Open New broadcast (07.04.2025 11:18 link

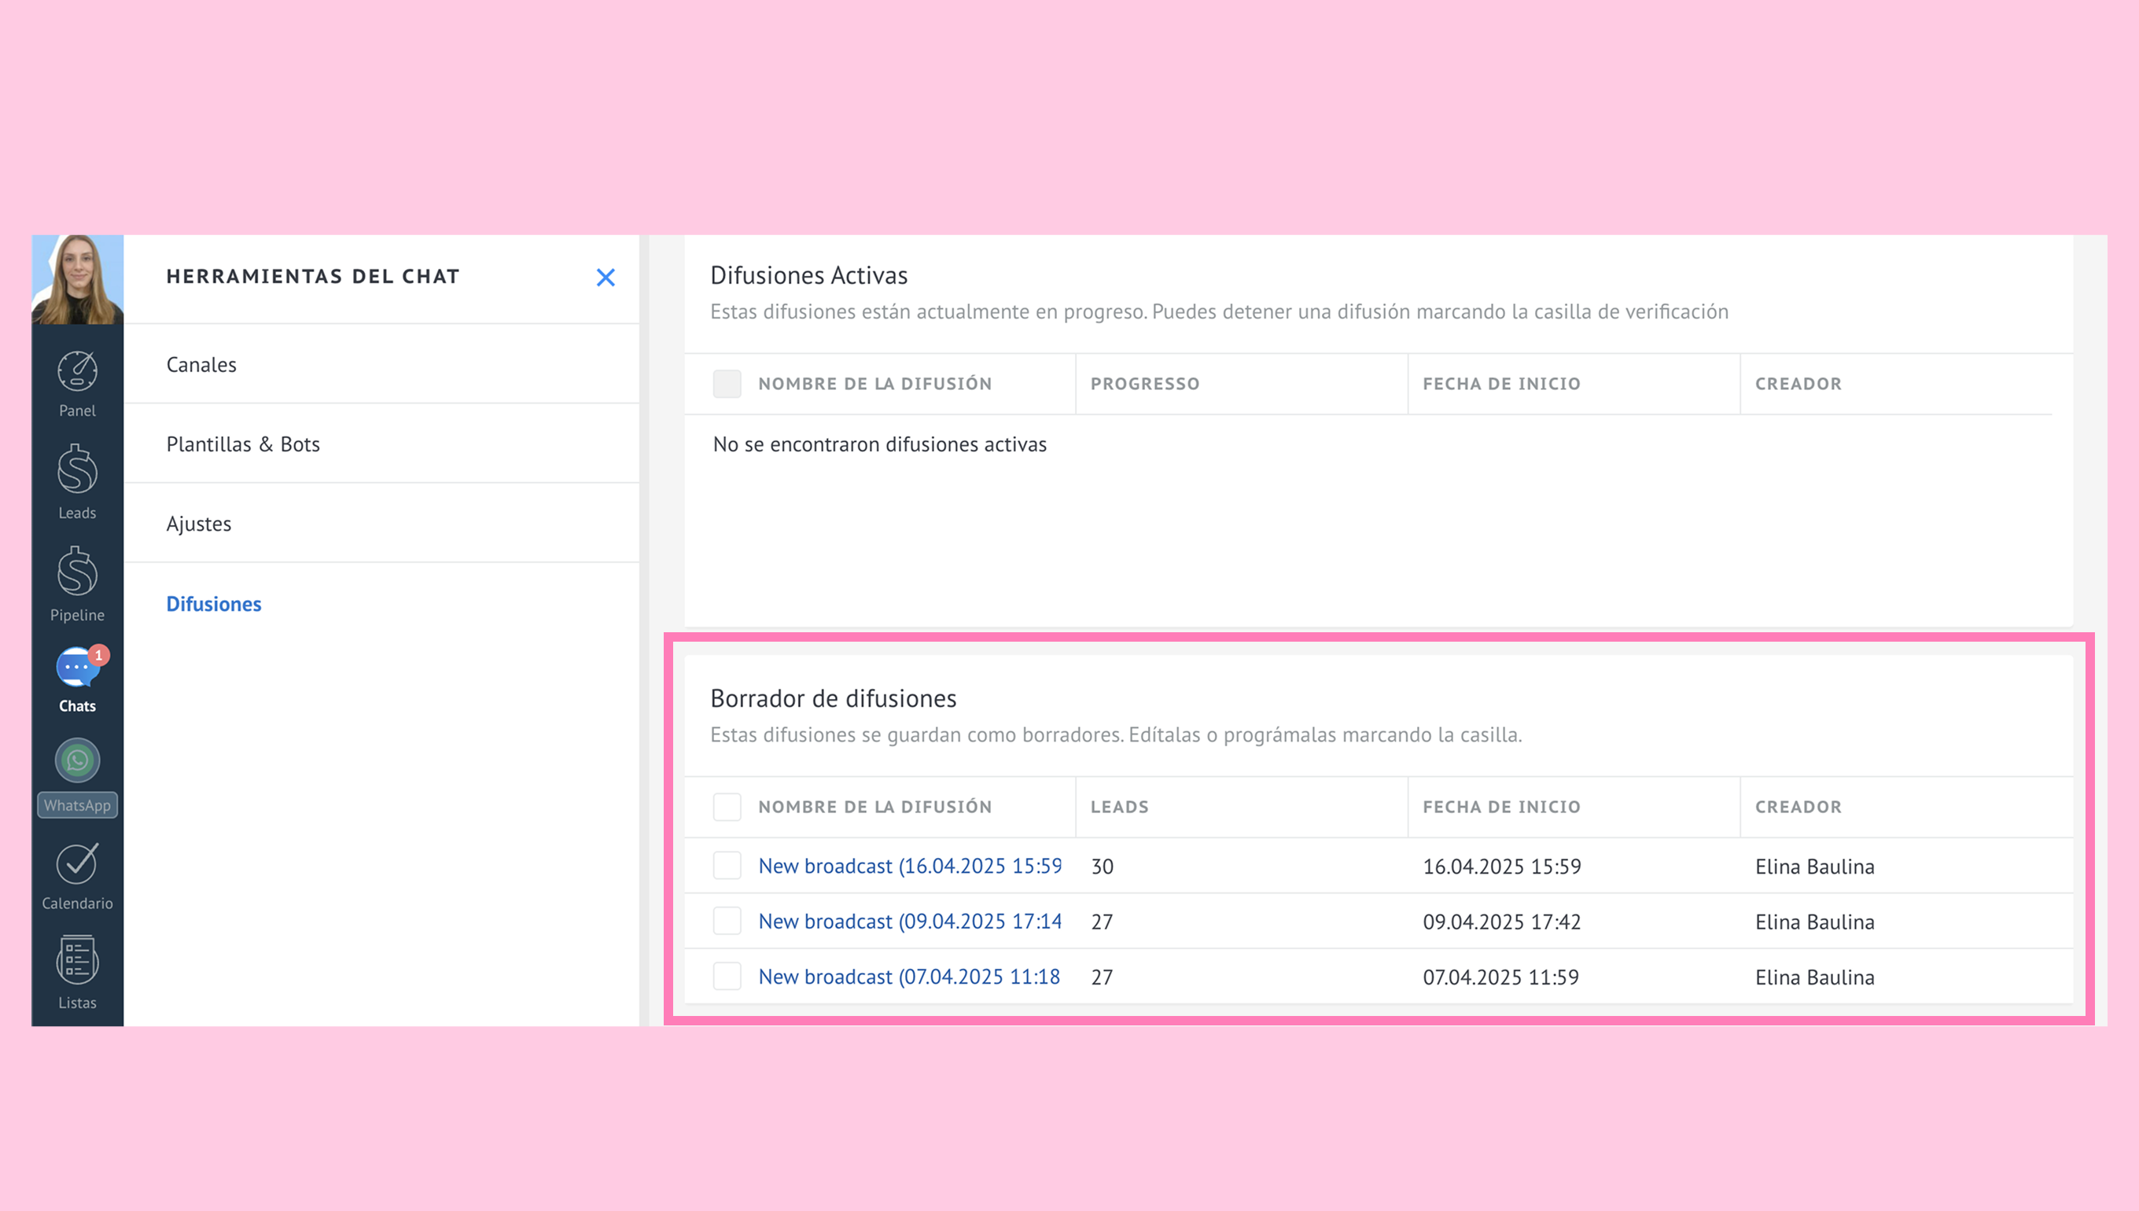point(909,977)
